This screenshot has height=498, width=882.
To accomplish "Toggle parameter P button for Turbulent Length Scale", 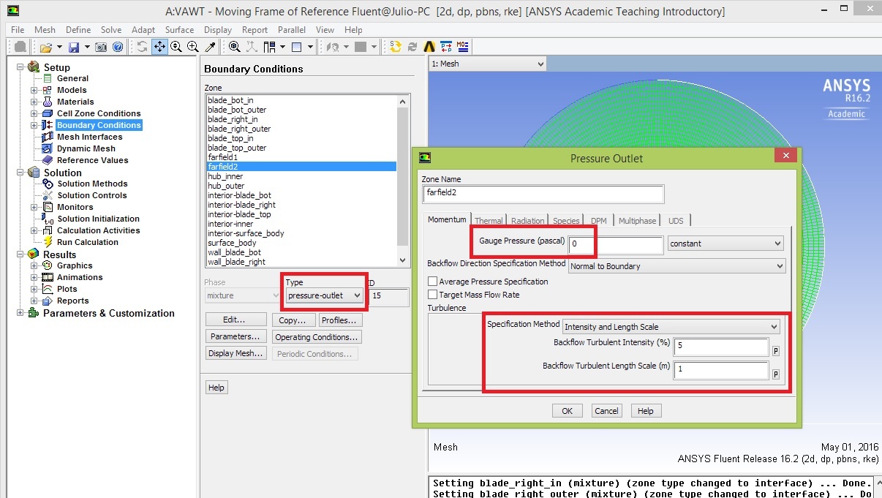I will (x=776, y=374).
